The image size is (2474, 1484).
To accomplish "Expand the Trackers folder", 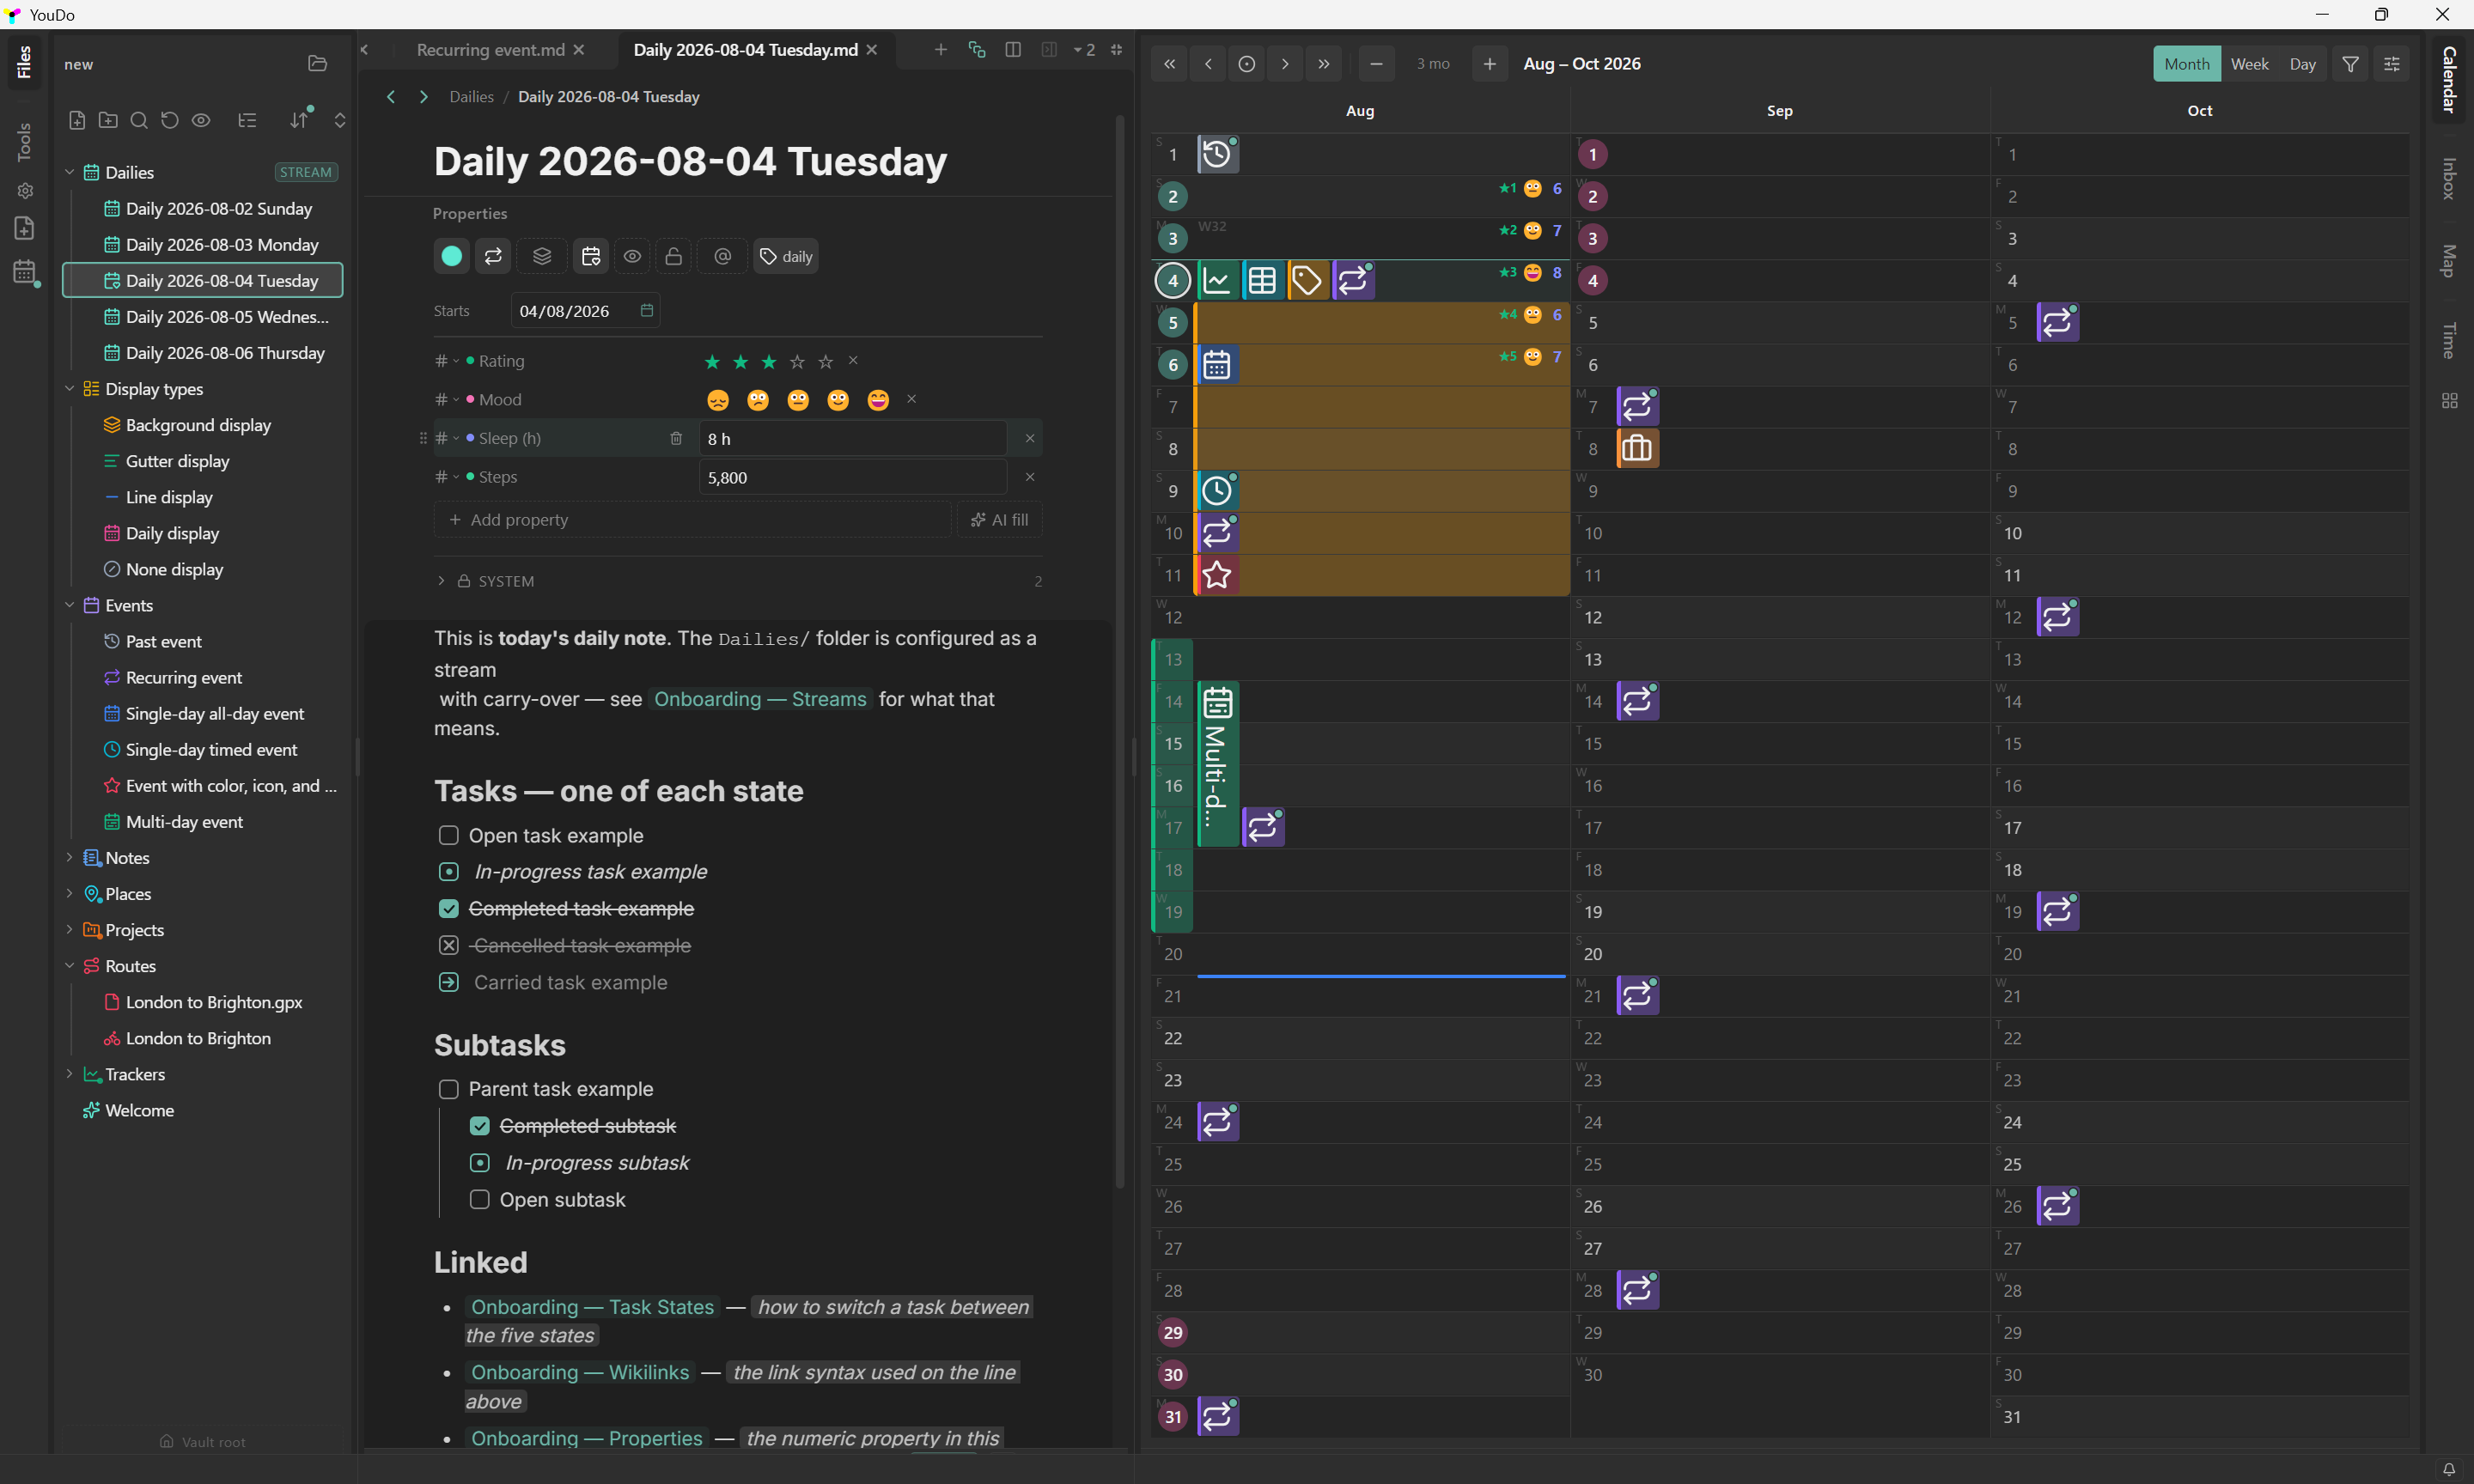I will (x=70, y=1074).
